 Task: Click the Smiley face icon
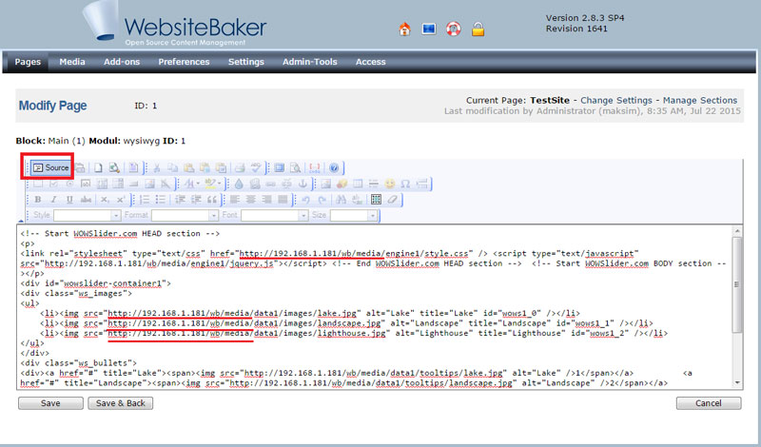pyautogui.click(x=390, y=184)
